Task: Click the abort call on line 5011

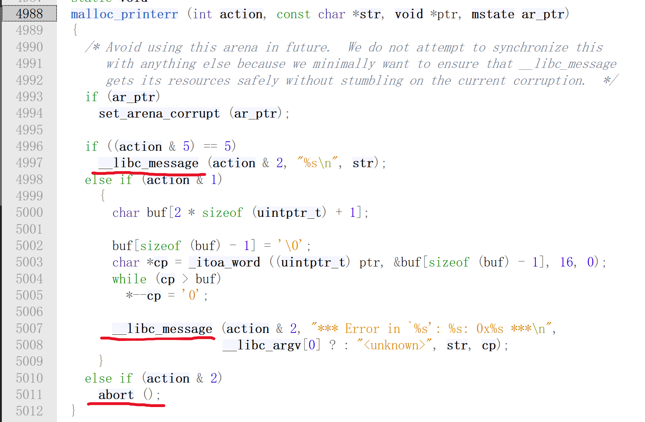Action: 116,395
